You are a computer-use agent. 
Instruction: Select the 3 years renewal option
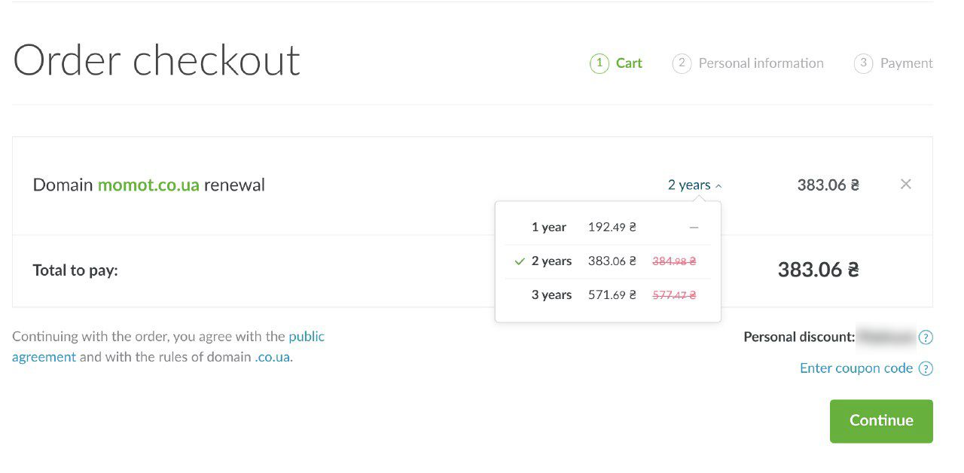tap(551, 295)
